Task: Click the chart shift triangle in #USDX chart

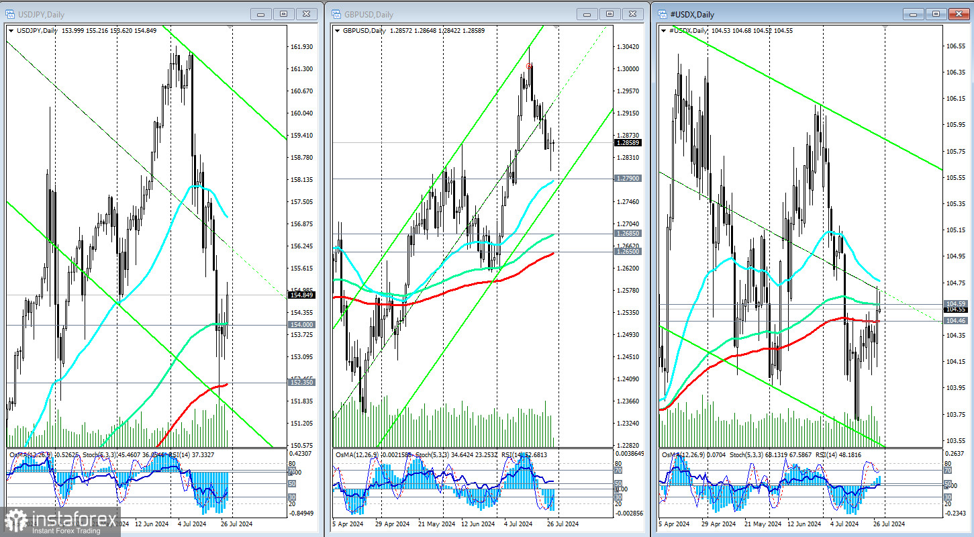Action: click(x=885, y=27)
